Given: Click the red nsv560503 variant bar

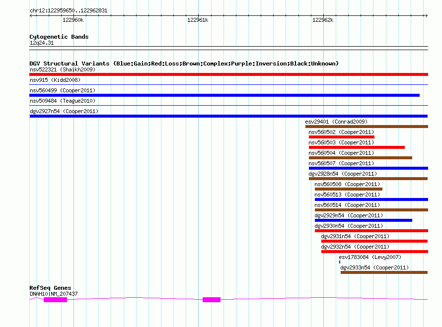Looking at the screenshot, I should 357,147.
